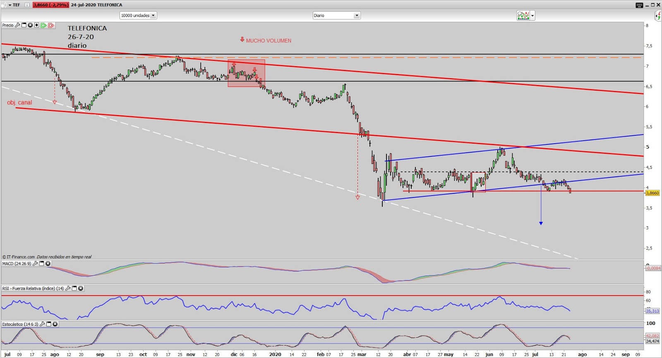The height and width of the screenshot is (358, 662).
Task: Maximize the RSI panel
Action: pos(74,288)
